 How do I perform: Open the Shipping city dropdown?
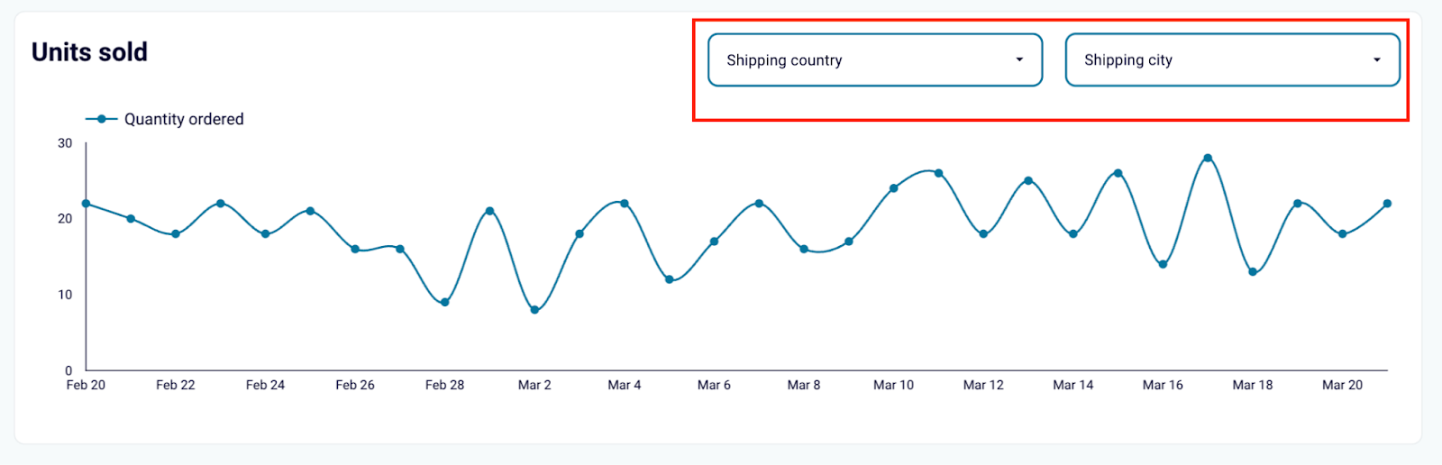(x=1232, y=60)
